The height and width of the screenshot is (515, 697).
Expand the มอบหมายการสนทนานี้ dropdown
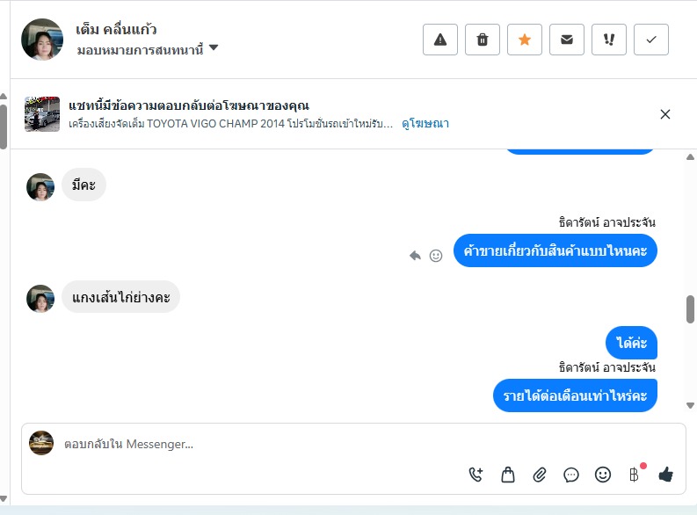[214, 49]
